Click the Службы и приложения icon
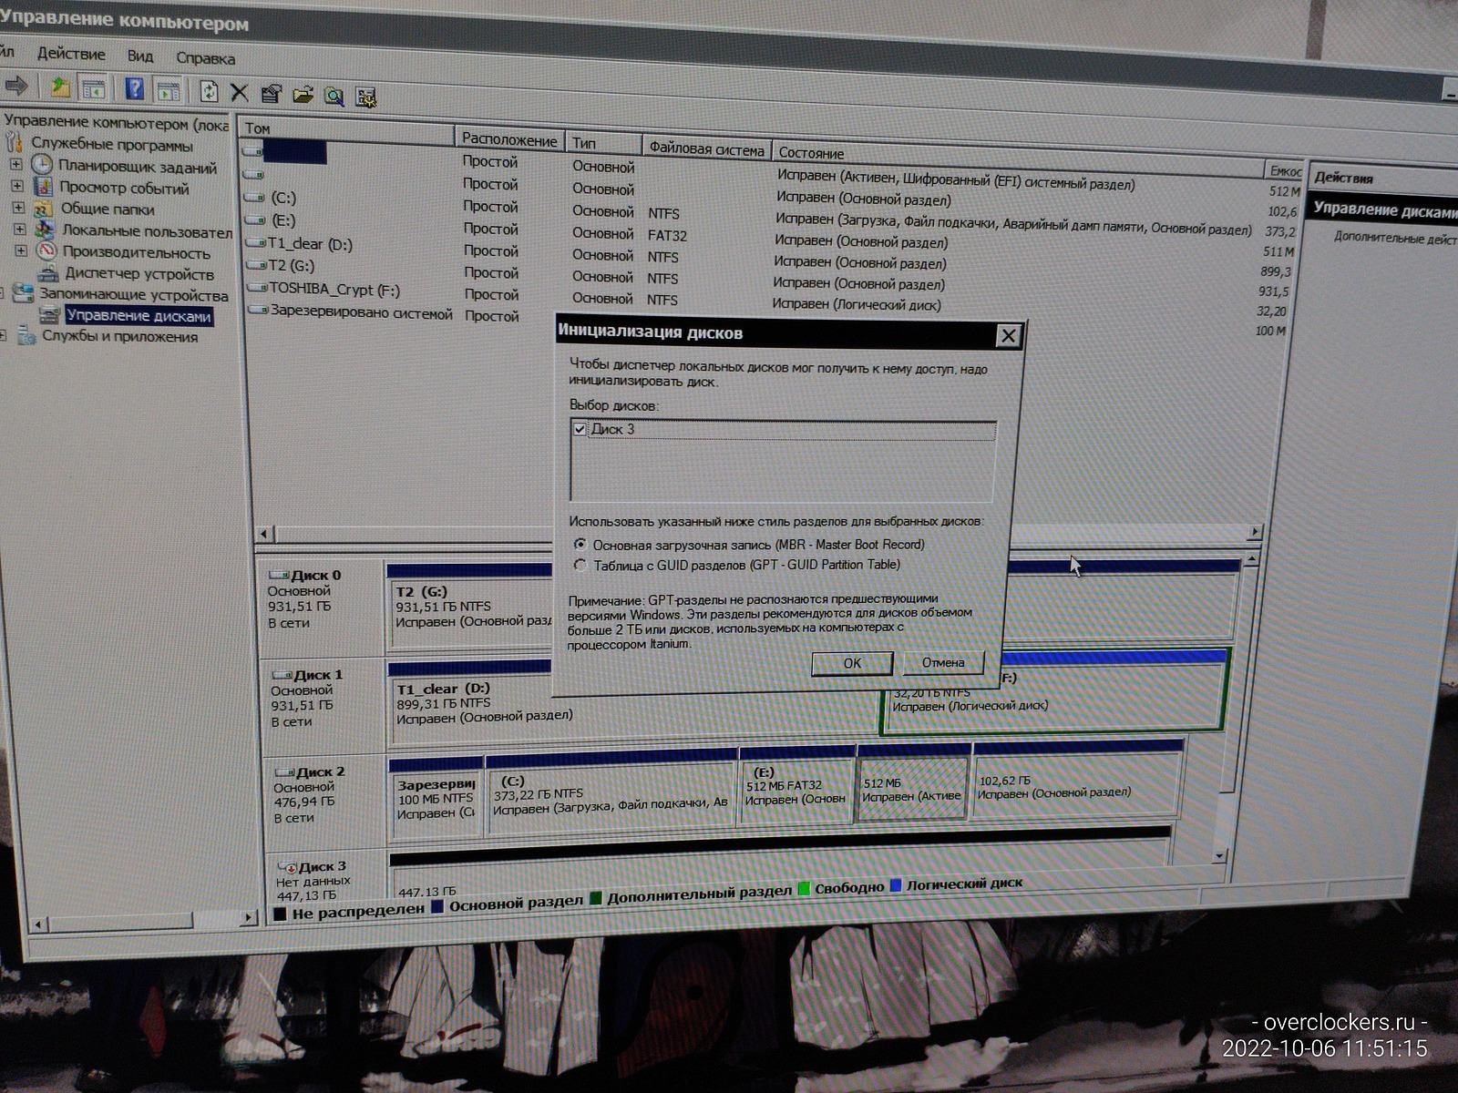This screenshot has width=1458, height=1093. [x=26, y=336]
